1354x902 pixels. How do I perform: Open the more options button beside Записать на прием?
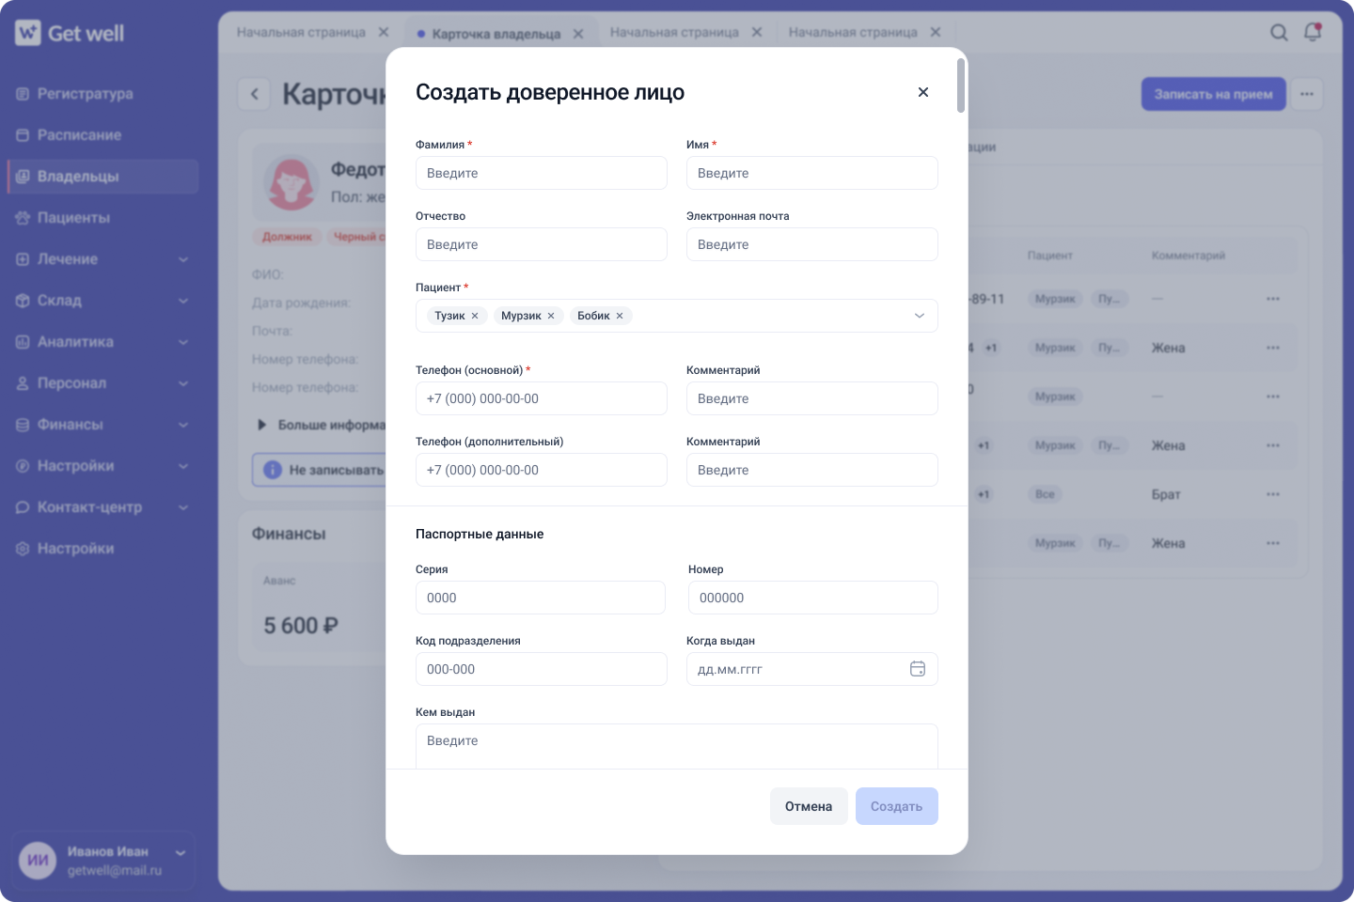click(1307, 94)
